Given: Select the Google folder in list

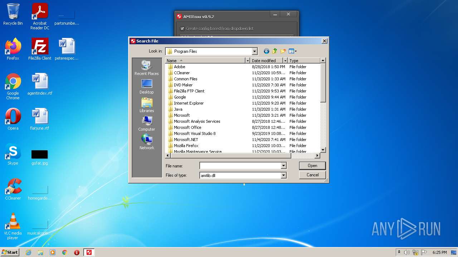Looking at the screenshot, I should 177,97.
